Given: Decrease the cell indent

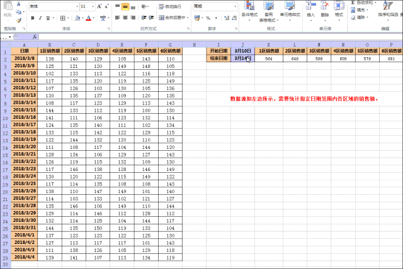Looking at the screenshot, I should pyautogui.click(x=144, y=18).
